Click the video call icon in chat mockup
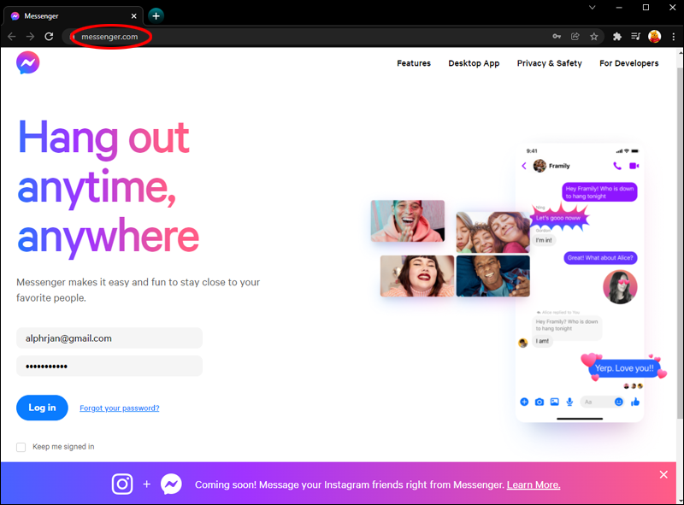This screenshot has height=505, width=684. pyautogui.click(x=634, y=166)
